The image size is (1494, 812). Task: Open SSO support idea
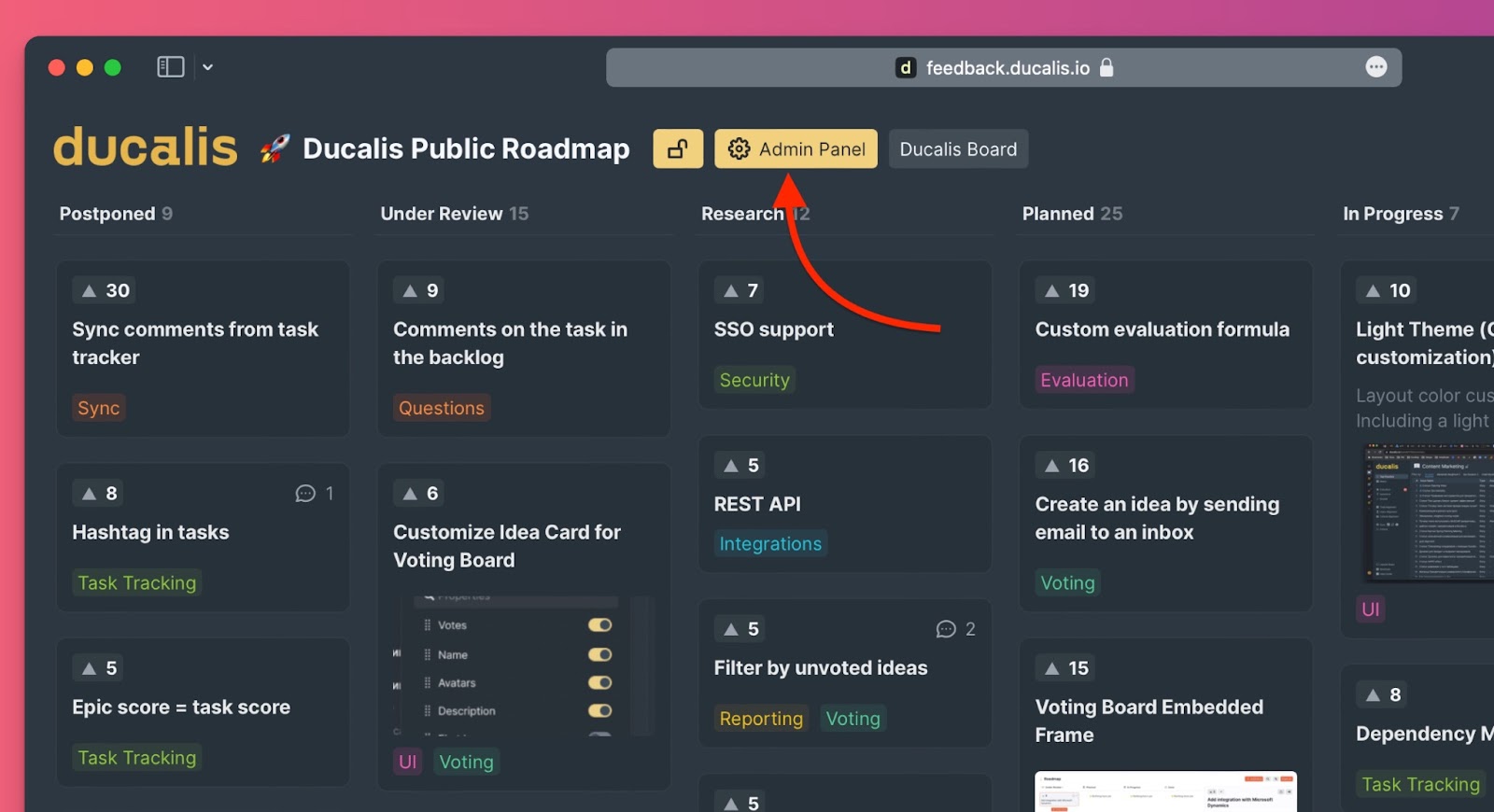(x=774, y=329)
